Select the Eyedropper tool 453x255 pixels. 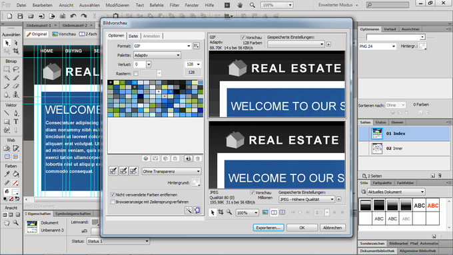click(x=7, y=174)
